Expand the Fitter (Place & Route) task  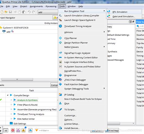click(11, 105)
